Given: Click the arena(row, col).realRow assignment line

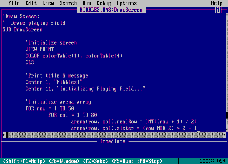Looking at the screenshot, I should [134, 122].
